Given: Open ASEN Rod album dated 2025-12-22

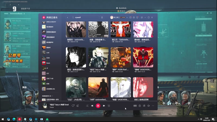Looking at the screenshot, I should (121, 57).
